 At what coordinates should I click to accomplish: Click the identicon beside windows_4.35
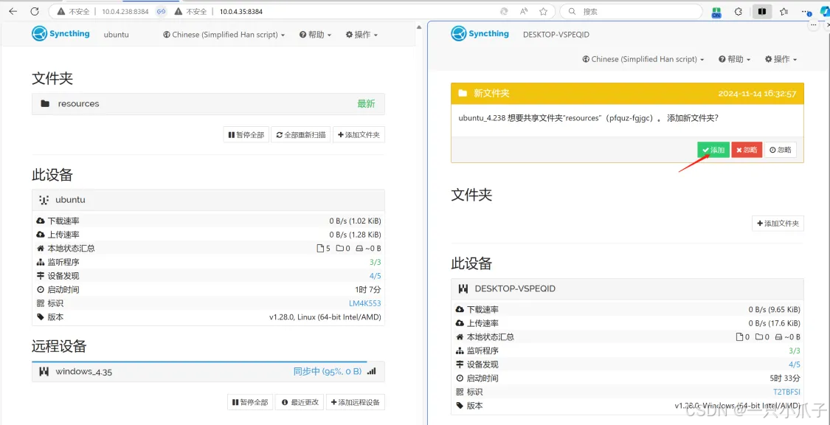[x=44, y=372]
